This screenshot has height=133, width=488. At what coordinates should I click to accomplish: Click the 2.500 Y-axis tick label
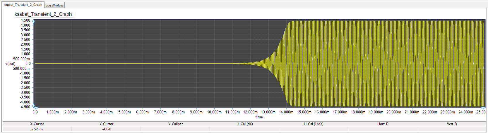pos(25,39)
